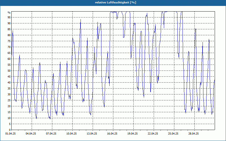226x141 pixels.
Task: Click the date label 04.04.25
Action: coord(31,134)
